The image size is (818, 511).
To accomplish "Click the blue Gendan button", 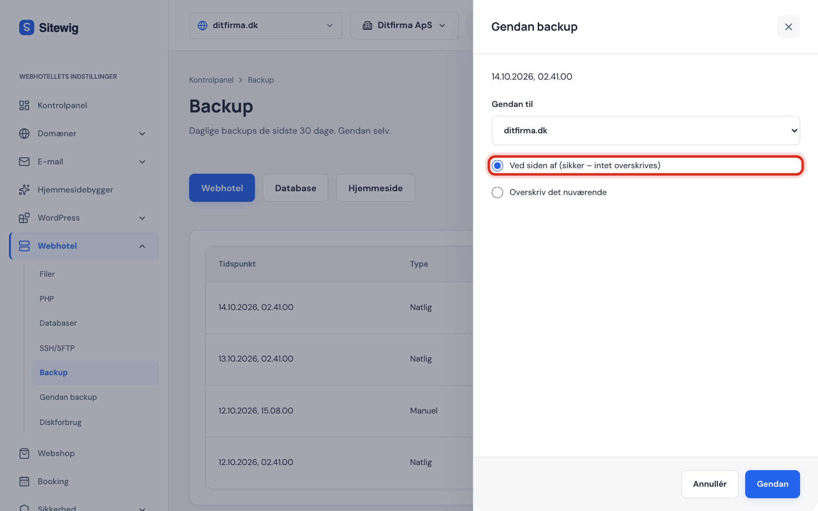I will click(x=772, y=484).
